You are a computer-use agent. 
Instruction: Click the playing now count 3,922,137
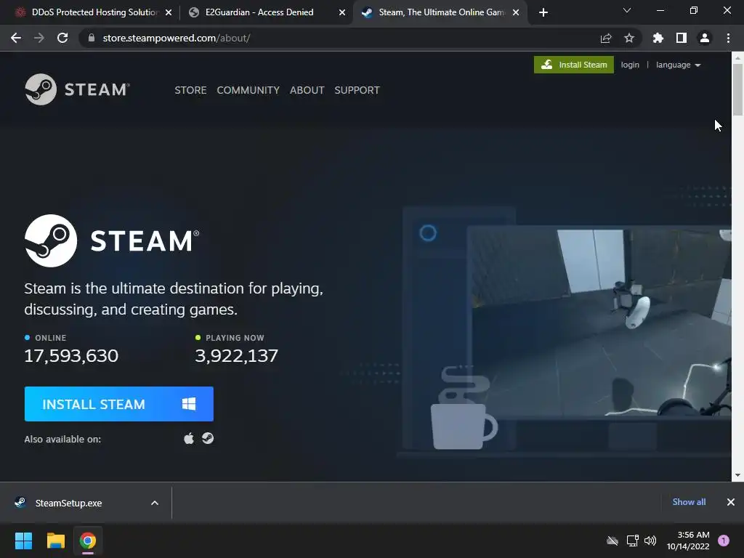click(x=236, y=356)
